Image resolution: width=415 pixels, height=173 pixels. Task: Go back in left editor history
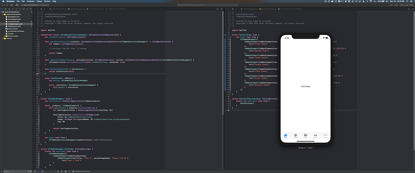pos(45,9)
